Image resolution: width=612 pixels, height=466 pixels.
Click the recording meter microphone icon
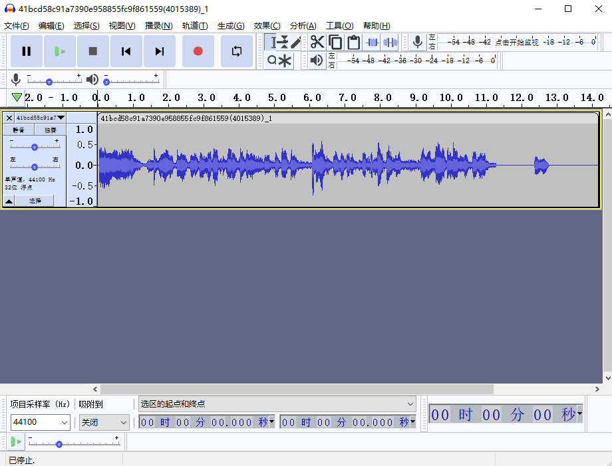pos(418,42)
